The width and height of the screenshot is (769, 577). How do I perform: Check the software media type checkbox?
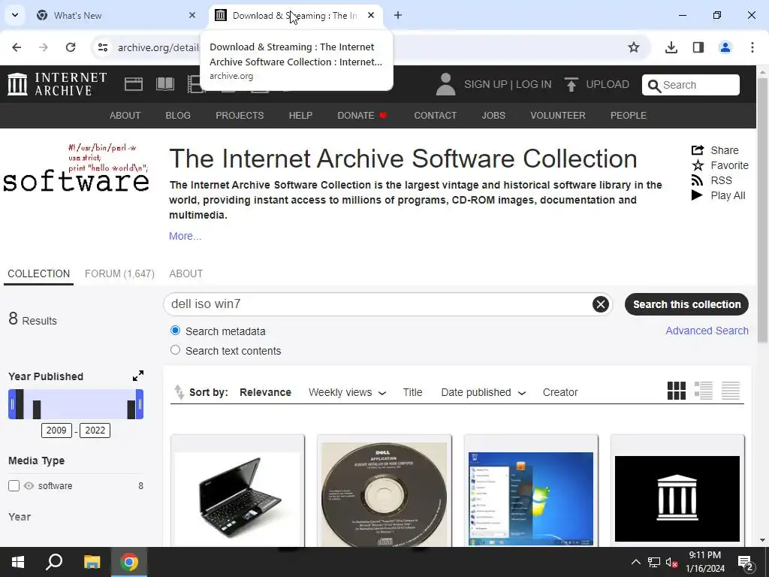[x=14, y=486]
